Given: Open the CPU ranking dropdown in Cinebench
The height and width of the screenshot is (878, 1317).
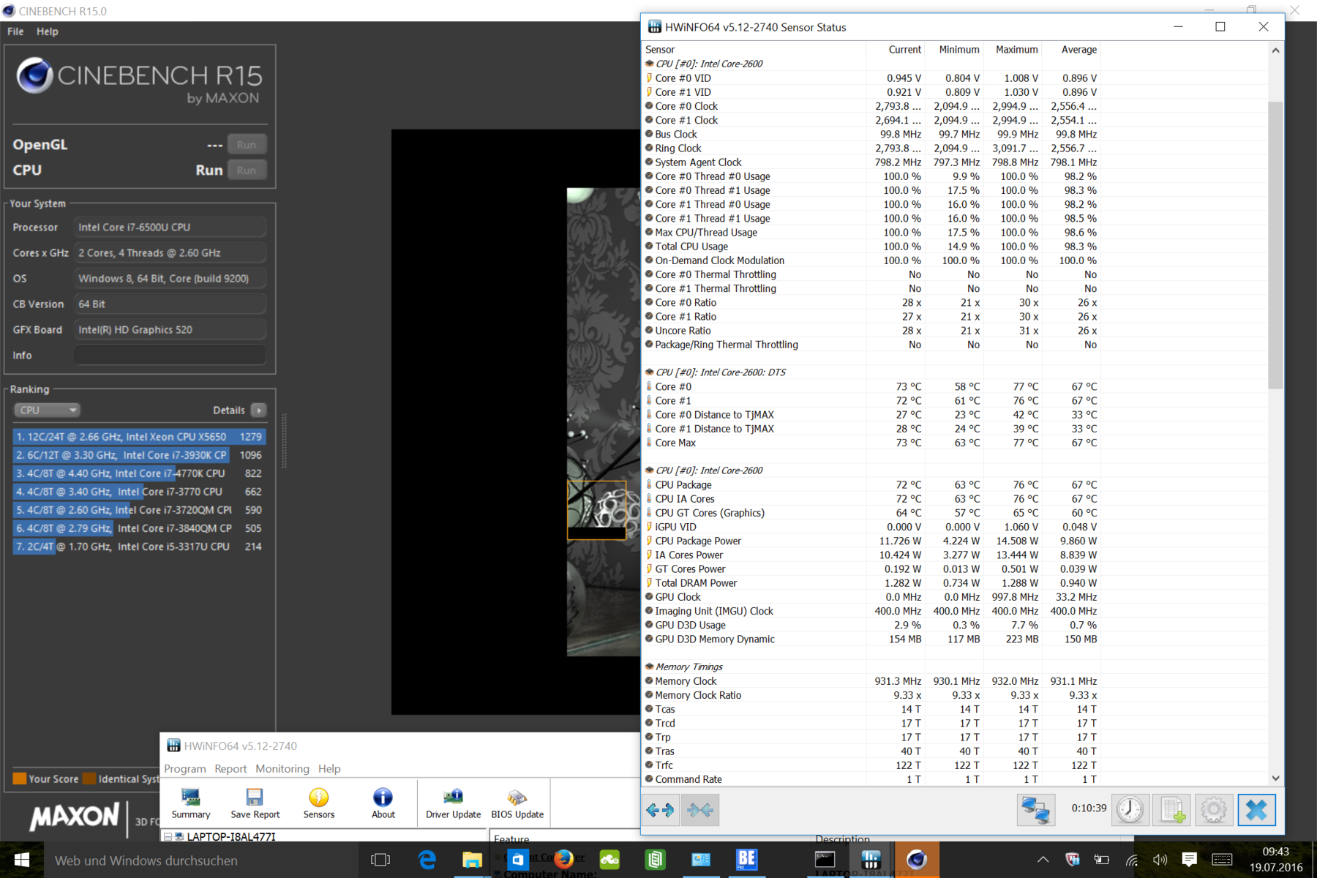Looking at the screenshot, I should pos(47,410).
